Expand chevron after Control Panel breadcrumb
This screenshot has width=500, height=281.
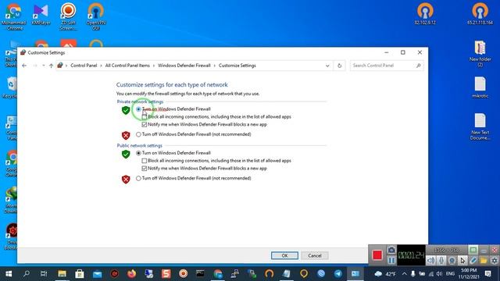101,66
